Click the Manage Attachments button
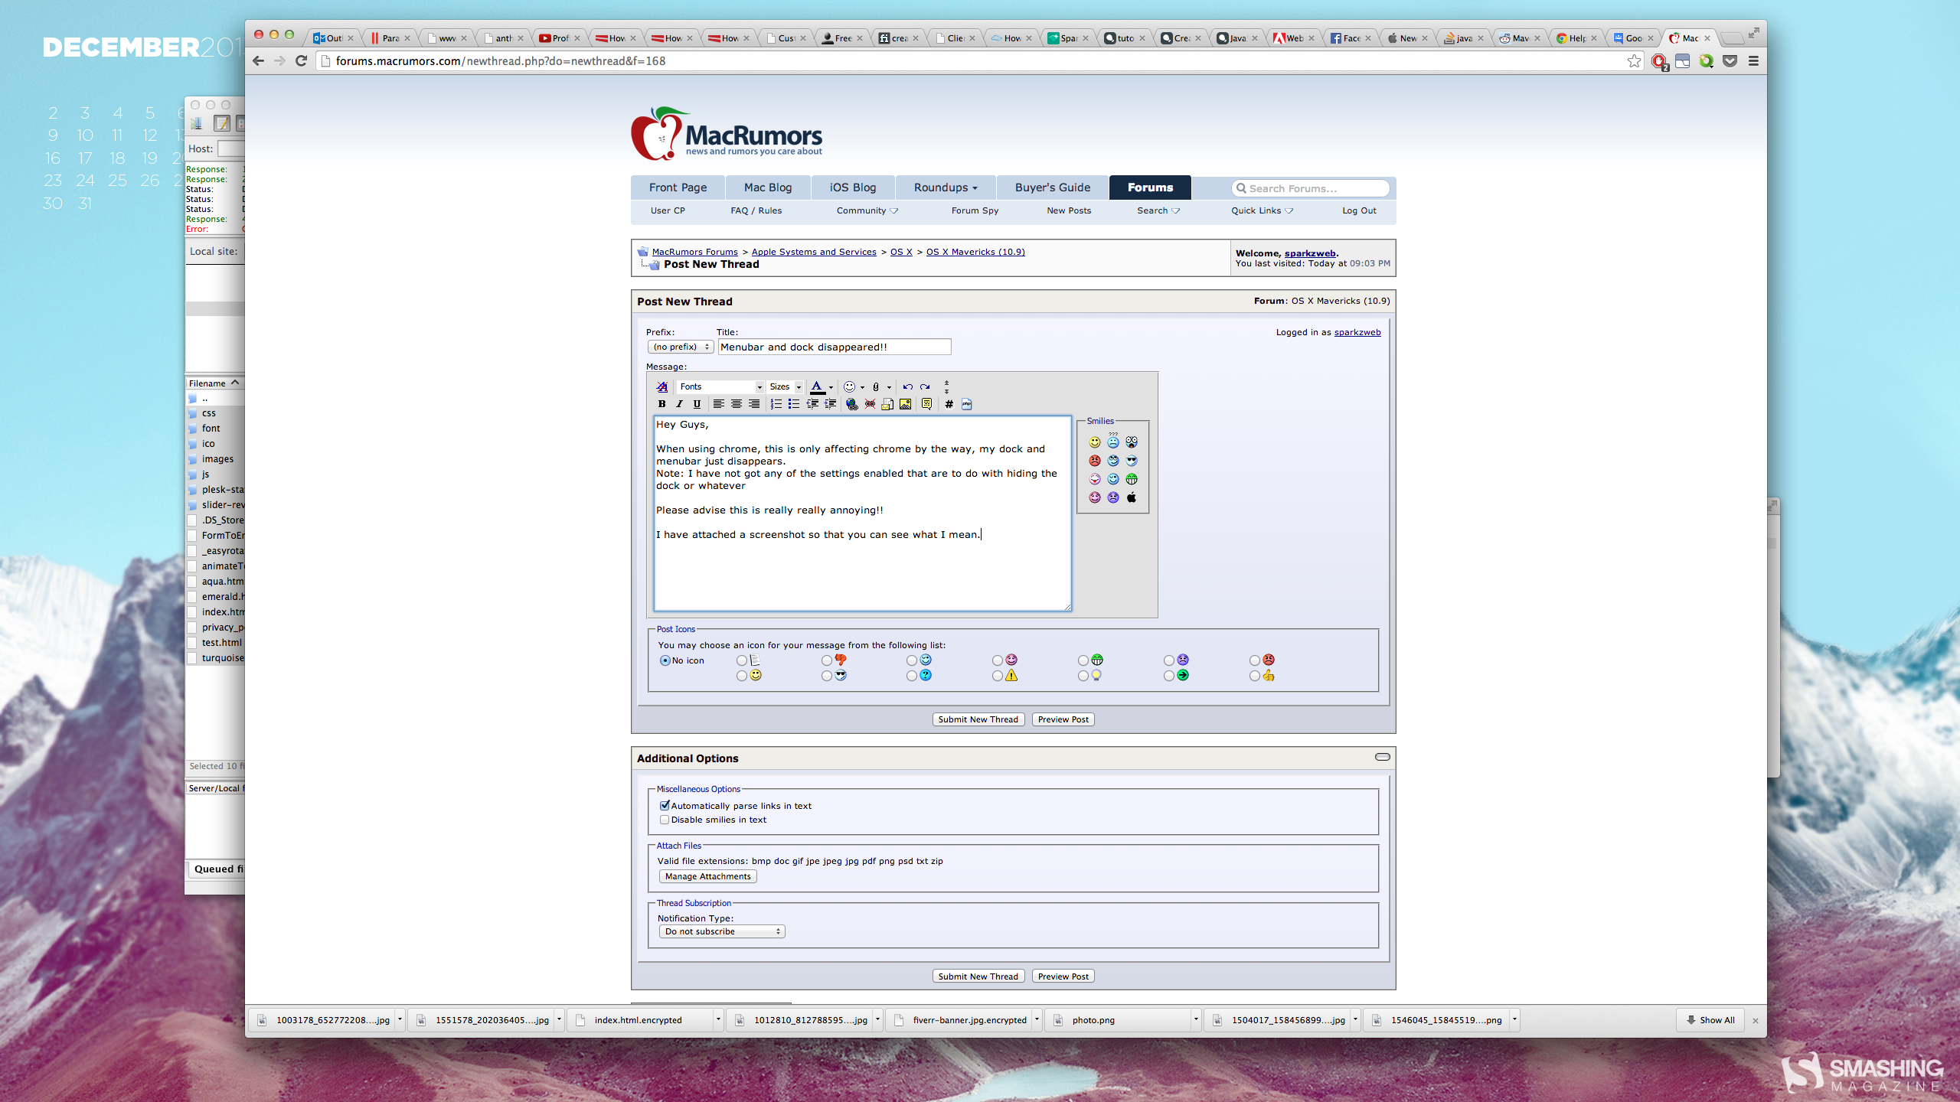1960x1102 pixels. 707,876
